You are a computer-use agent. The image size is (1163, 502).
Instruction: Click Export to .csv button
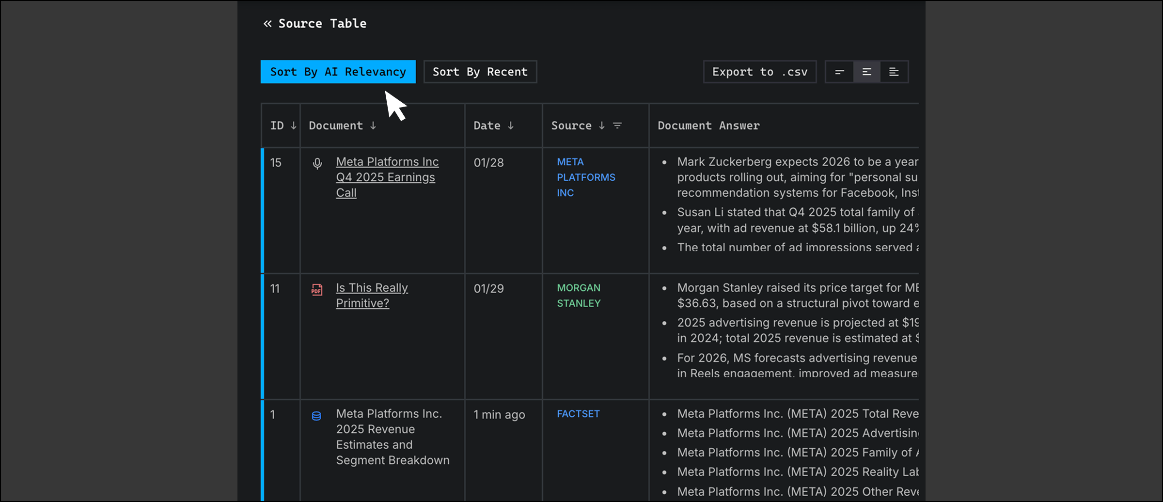tap(759, 72)
